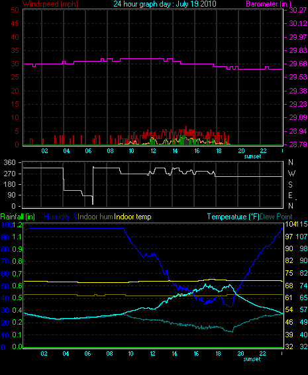Click the wind direction value 270
Viewport: 308px width, 375px height.
pyautogui.click(x=9, y=174)
